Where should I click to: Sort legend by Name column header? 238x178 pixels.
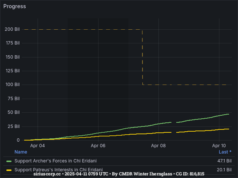[x=21, y=152]
